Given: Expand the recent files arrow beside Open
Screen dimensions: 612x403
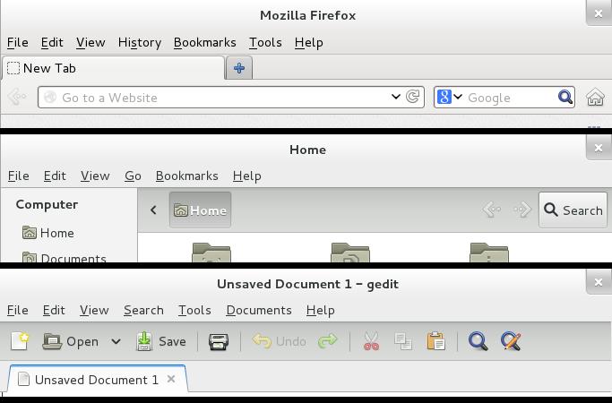Looking at the screenshot, I should tap(116, 341).
